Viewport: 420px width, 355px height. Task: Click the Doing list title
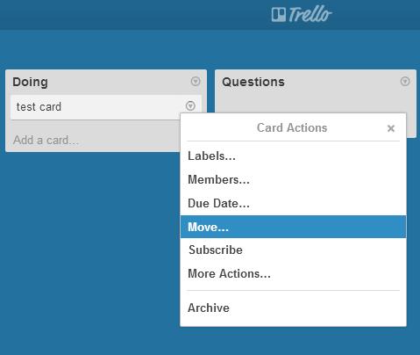30,82
